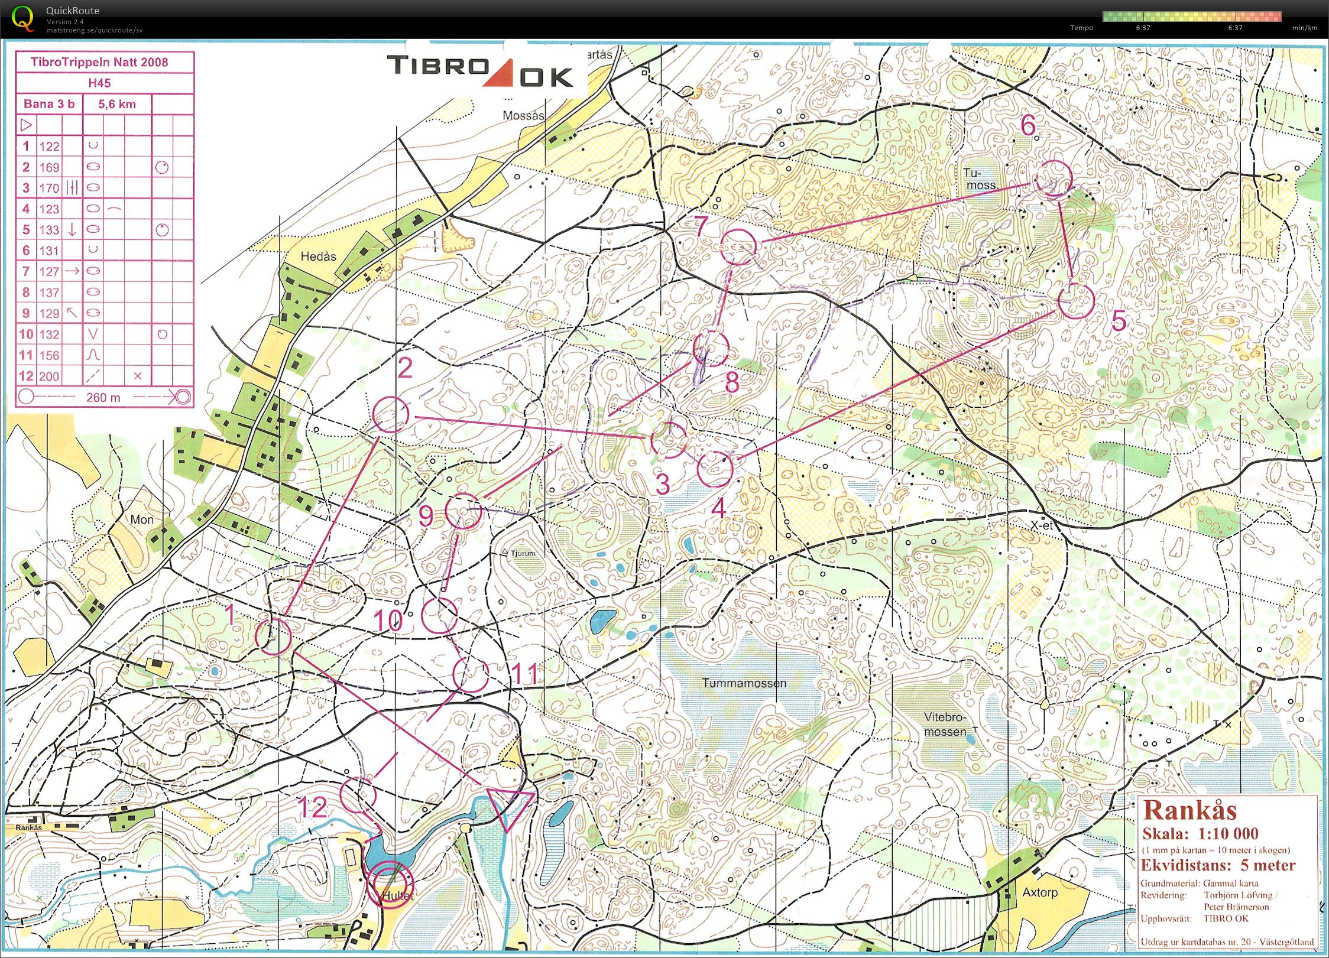Viewport: 1329px width, 958px height.
Task: Click the start triangle symbol in control description
Action: [26, 125]
